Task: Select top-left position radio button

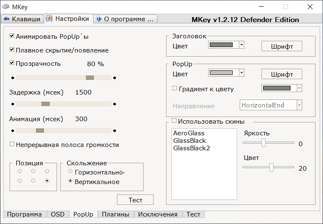Action: point(20,171)
